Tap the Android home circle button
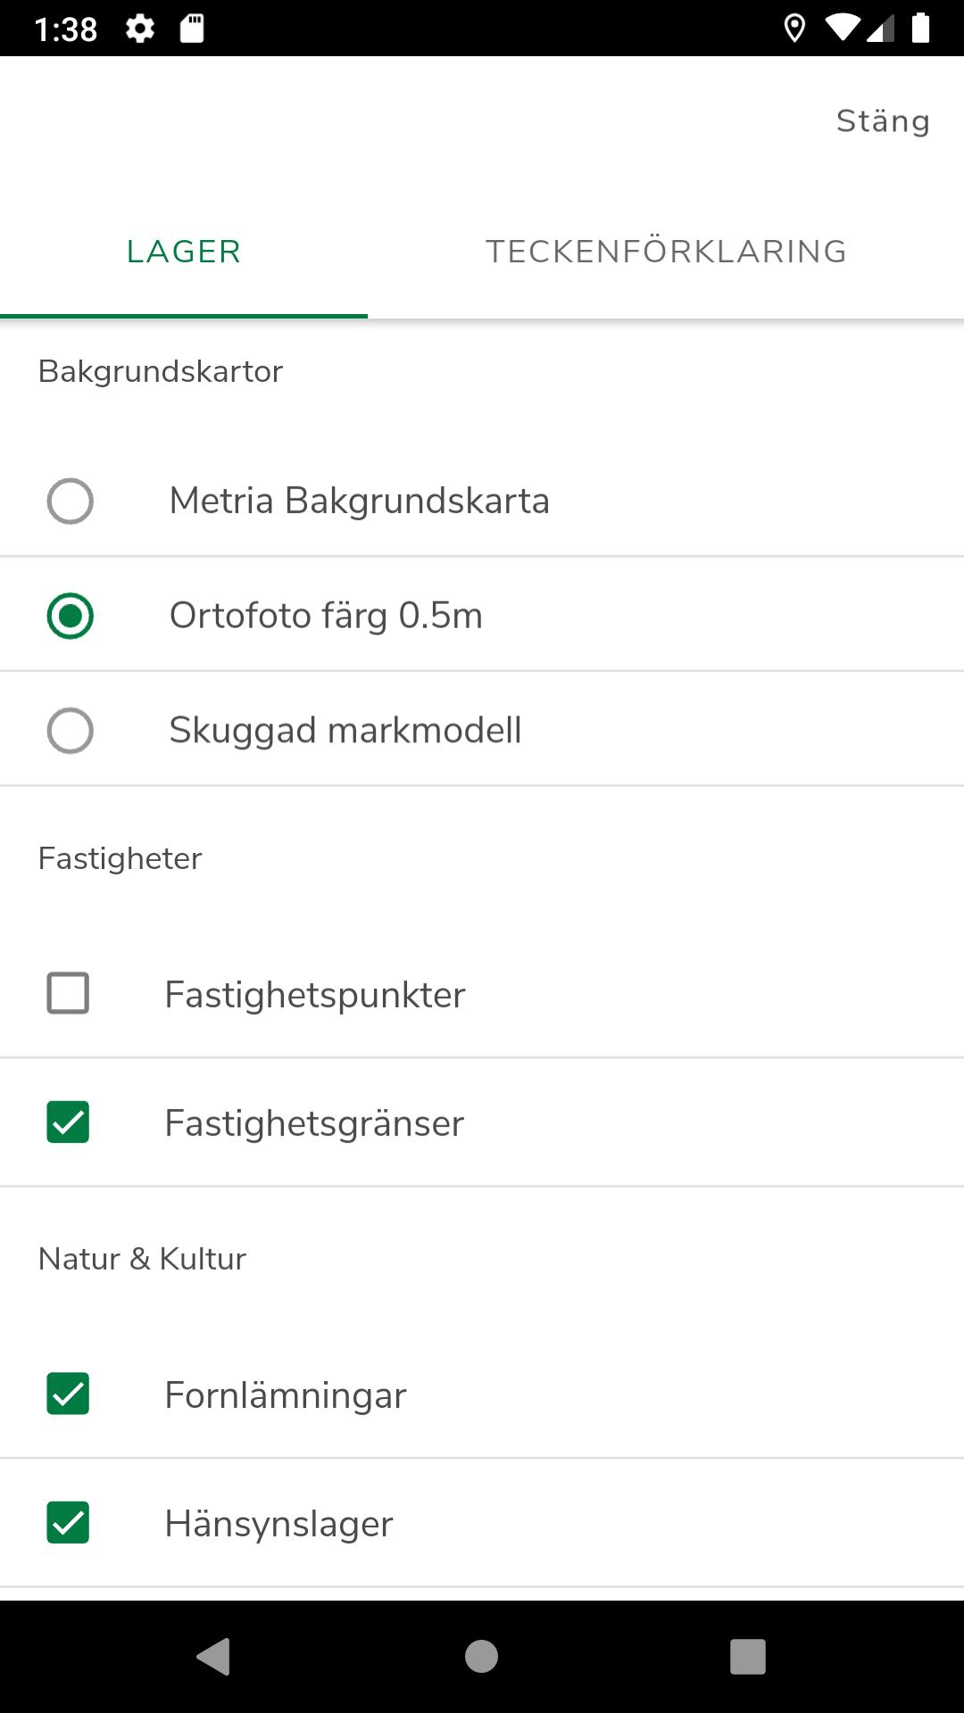 click(481, 1657)
